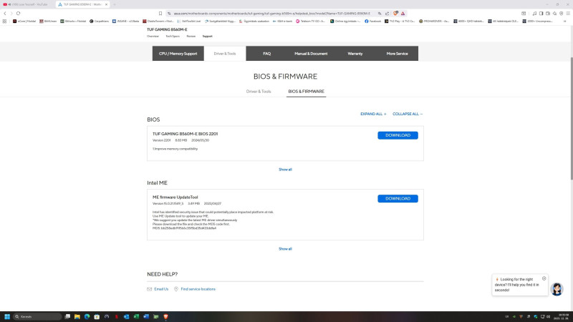Collapse all sections with COLLAPSE ALL −
The width and height of the screenshot is (573, 322).
click(408, 114)
